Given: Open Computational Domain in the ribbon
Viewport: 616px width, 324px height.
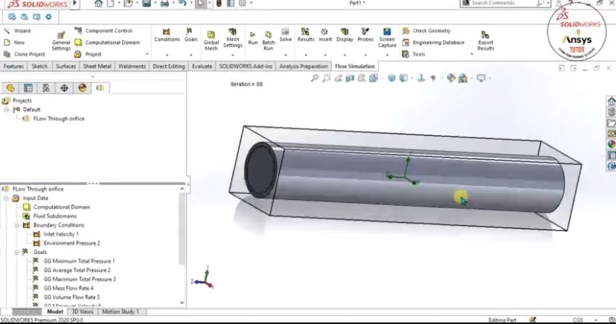Looking at the screenshot, I should point(107,42).
